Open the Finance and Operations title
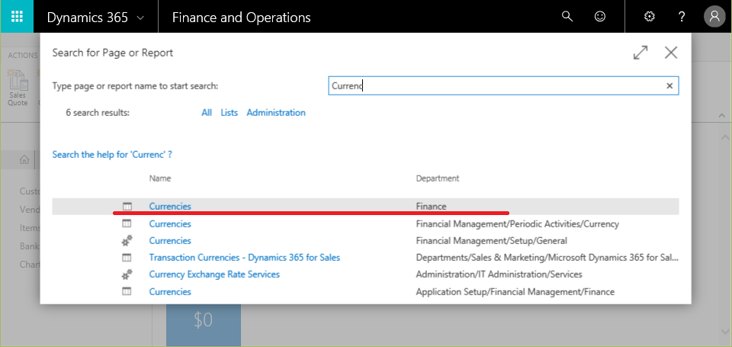This screenshot has height=347, width=732. [242, 18]
